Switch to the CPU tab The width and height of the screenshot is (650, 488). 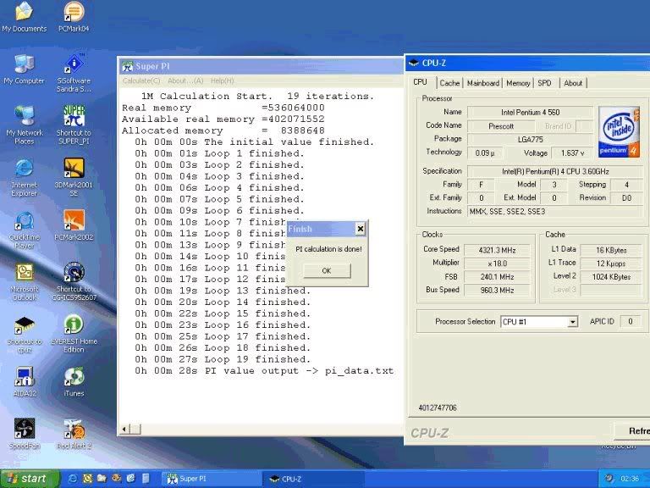click(421, 82)
